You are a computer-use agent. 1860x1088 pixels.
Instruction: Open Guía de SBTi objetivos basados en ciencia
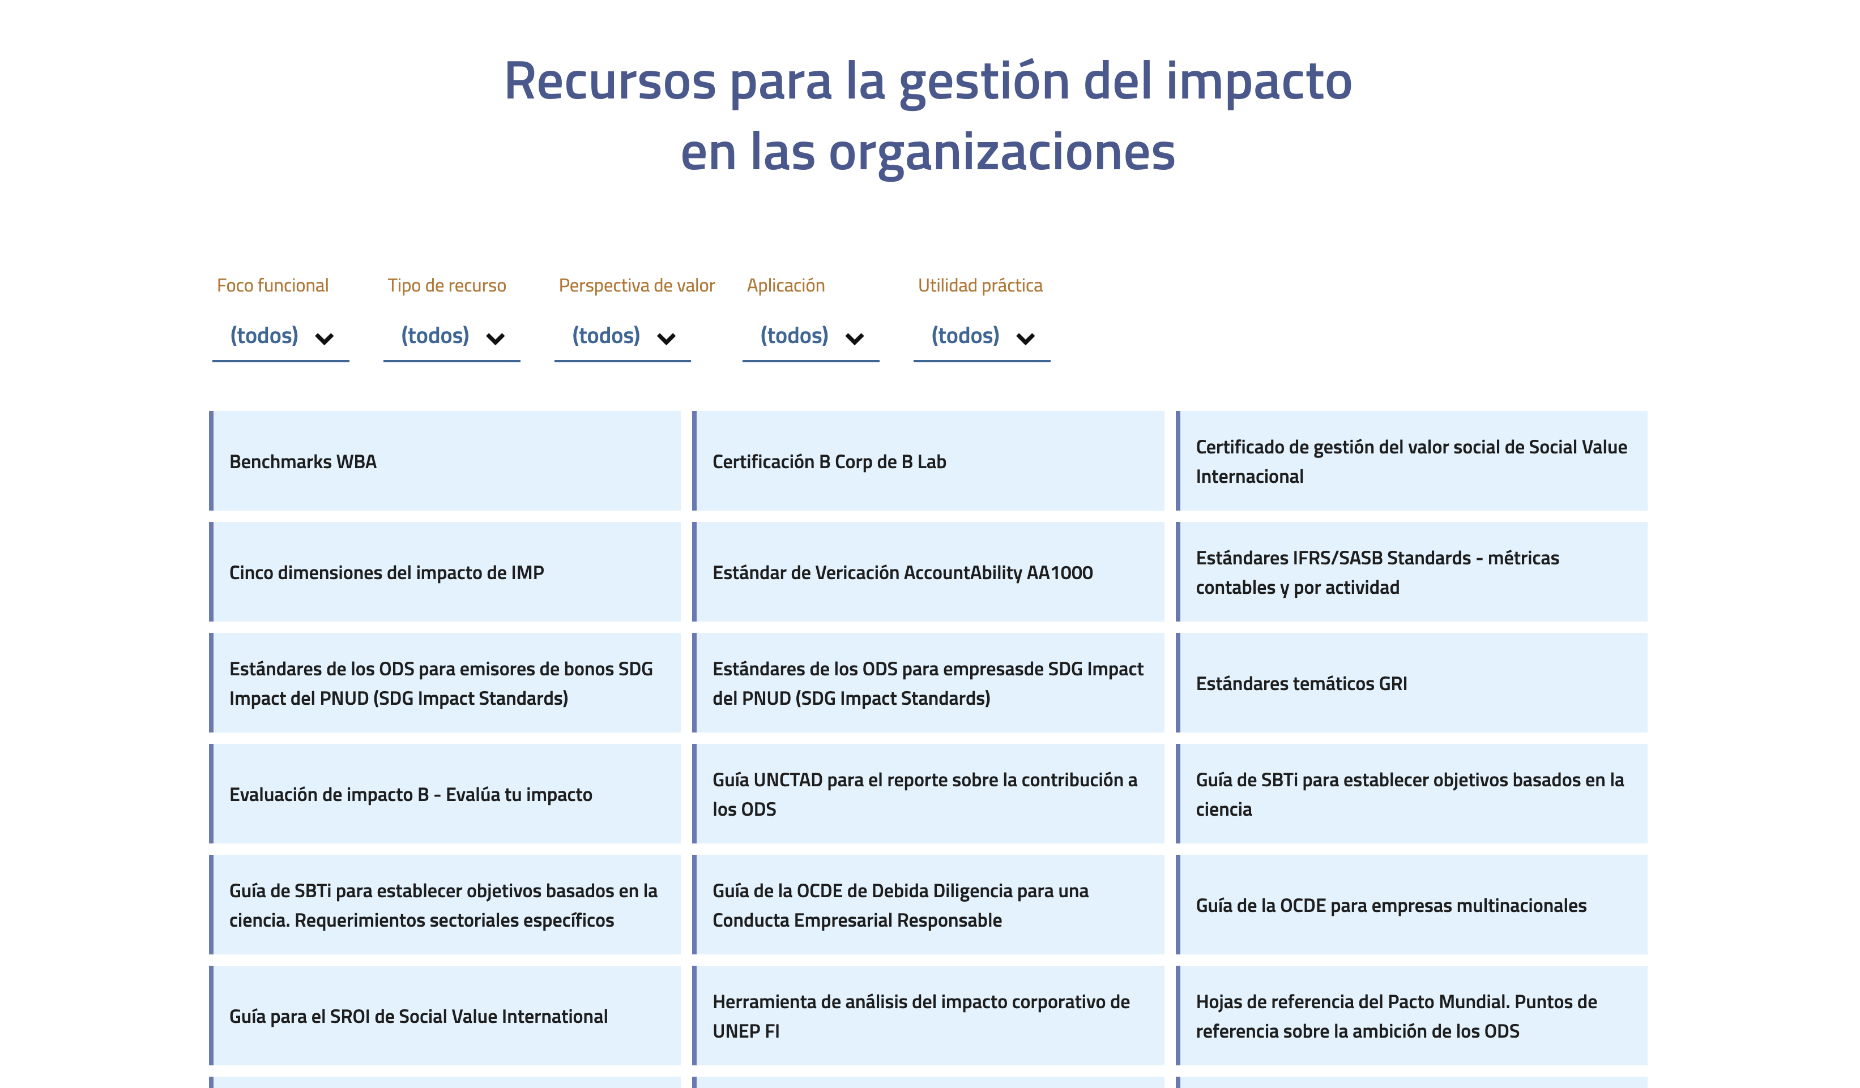click(1411, 794)
